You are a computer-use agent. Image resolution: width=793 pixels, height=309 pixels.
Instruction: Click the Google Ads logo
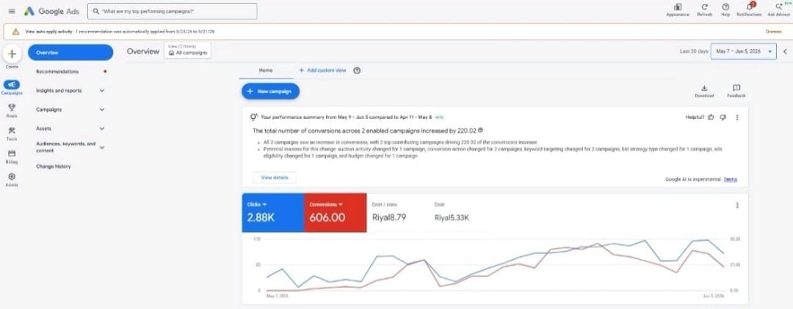50,11
